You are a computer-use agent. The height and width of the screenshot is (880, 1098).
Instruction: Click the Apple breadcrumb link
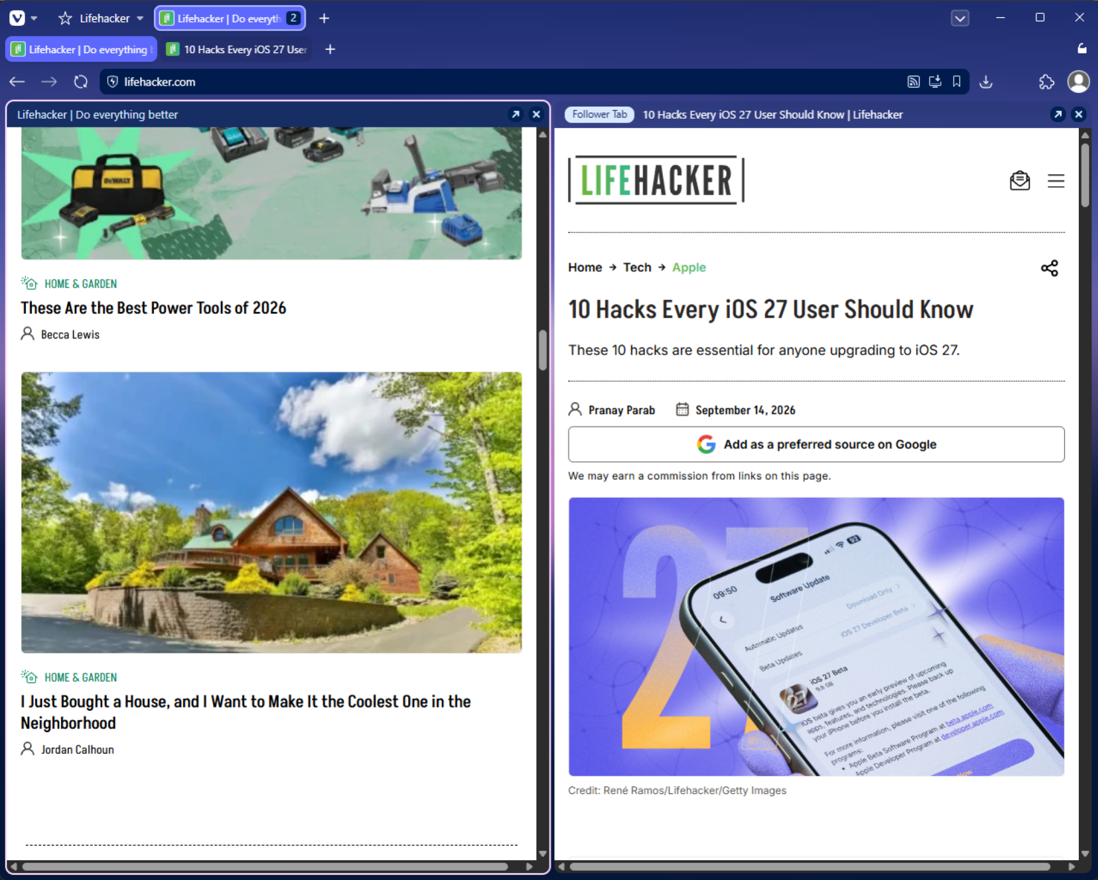(x=689, y=267)
